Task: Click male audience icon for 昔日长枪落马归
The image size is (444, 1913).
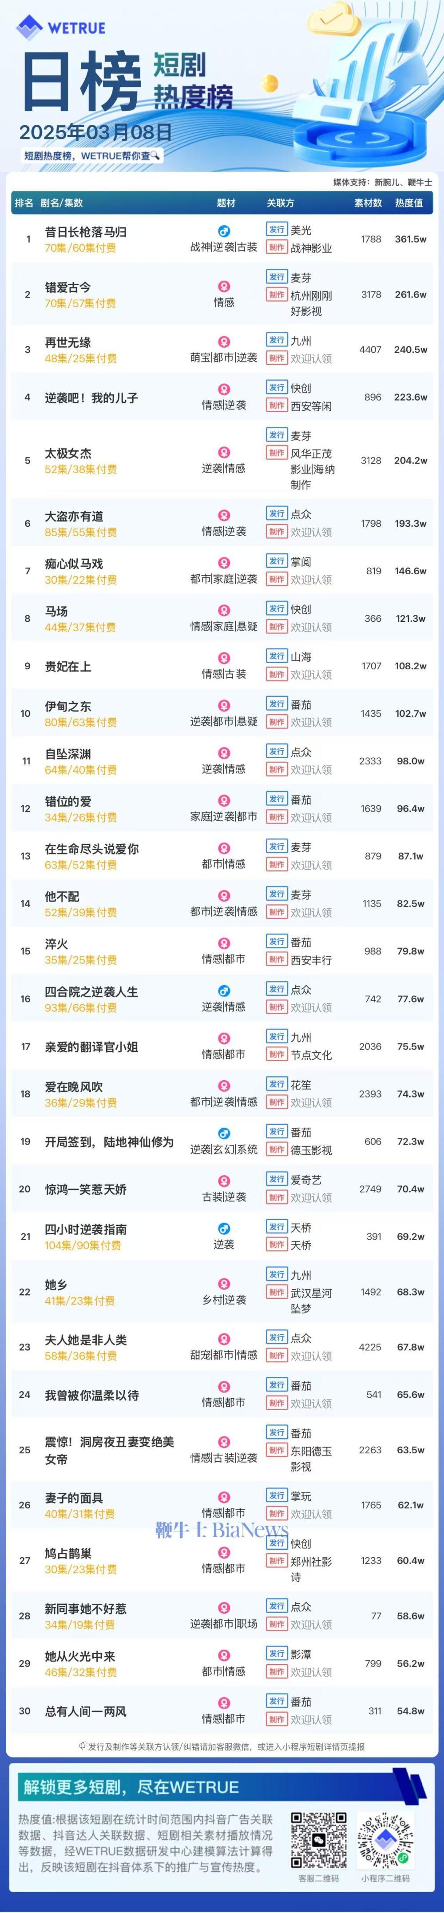Action: pyautogui.click(x=223, y=232)
